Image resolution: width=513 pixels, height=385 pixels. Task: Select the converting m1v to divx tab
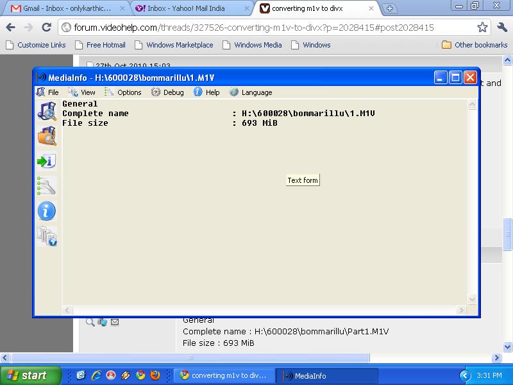click(317, 8)
